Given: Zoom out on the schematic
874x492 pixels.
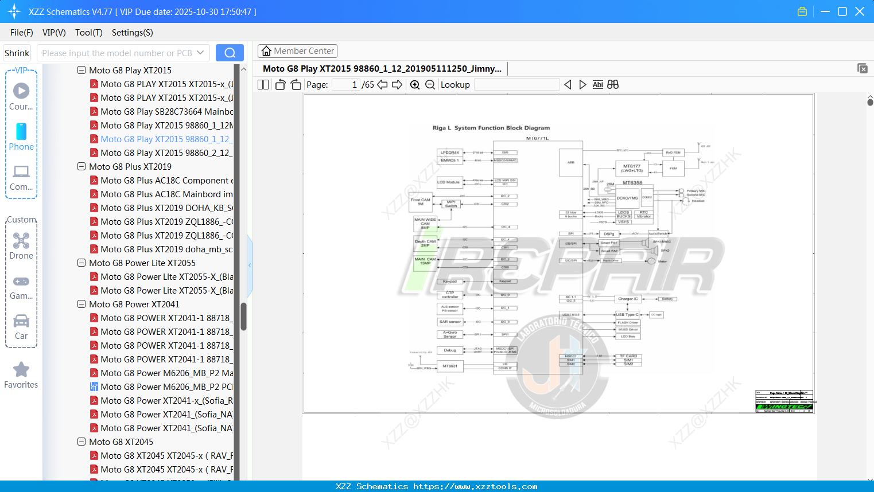Looking at the screenshot, I should point(430,85).
